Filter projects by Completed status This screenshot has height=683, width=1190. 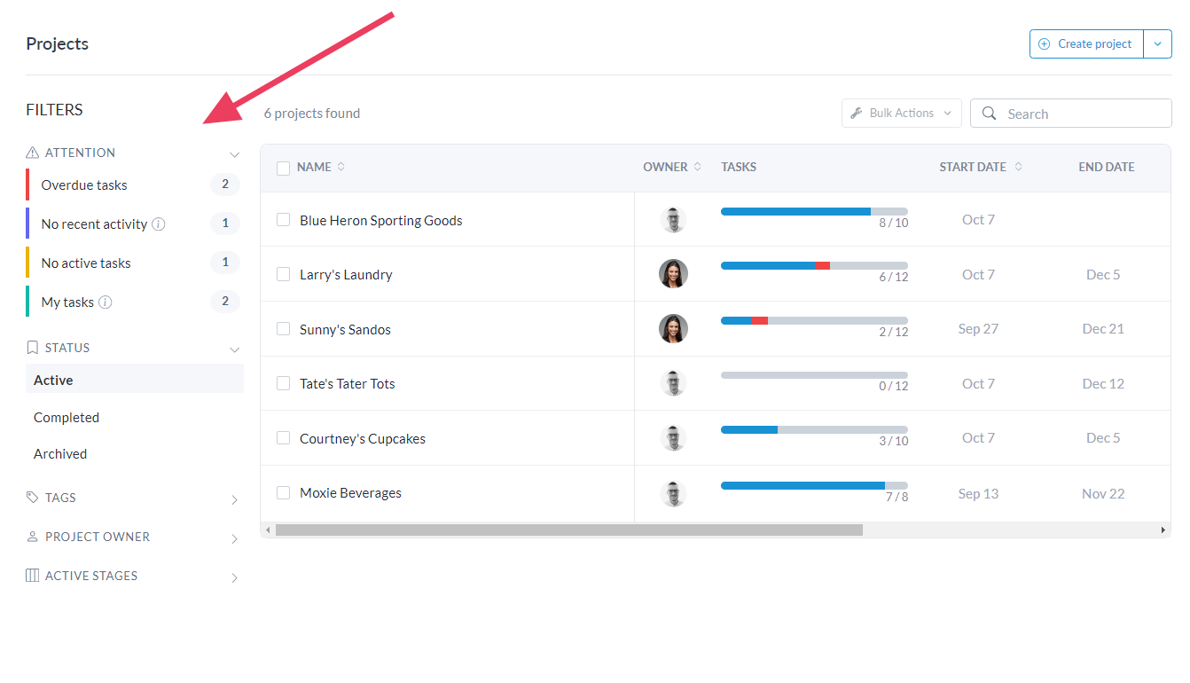tap(67, 418)
